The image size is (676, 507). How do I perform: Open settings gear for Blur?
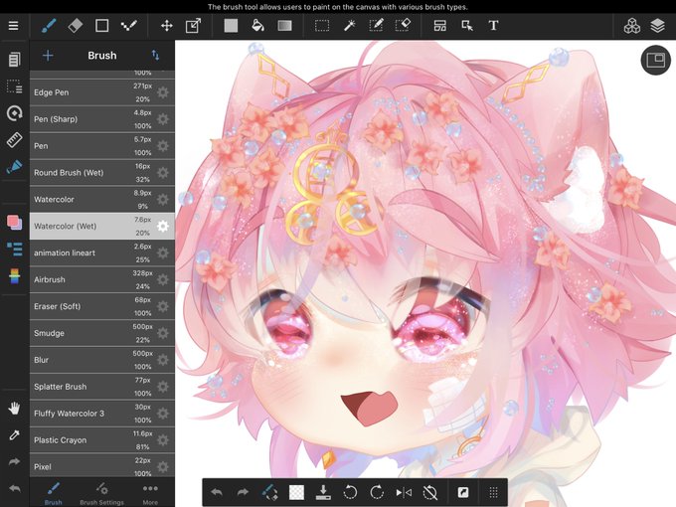pos(162,360)
